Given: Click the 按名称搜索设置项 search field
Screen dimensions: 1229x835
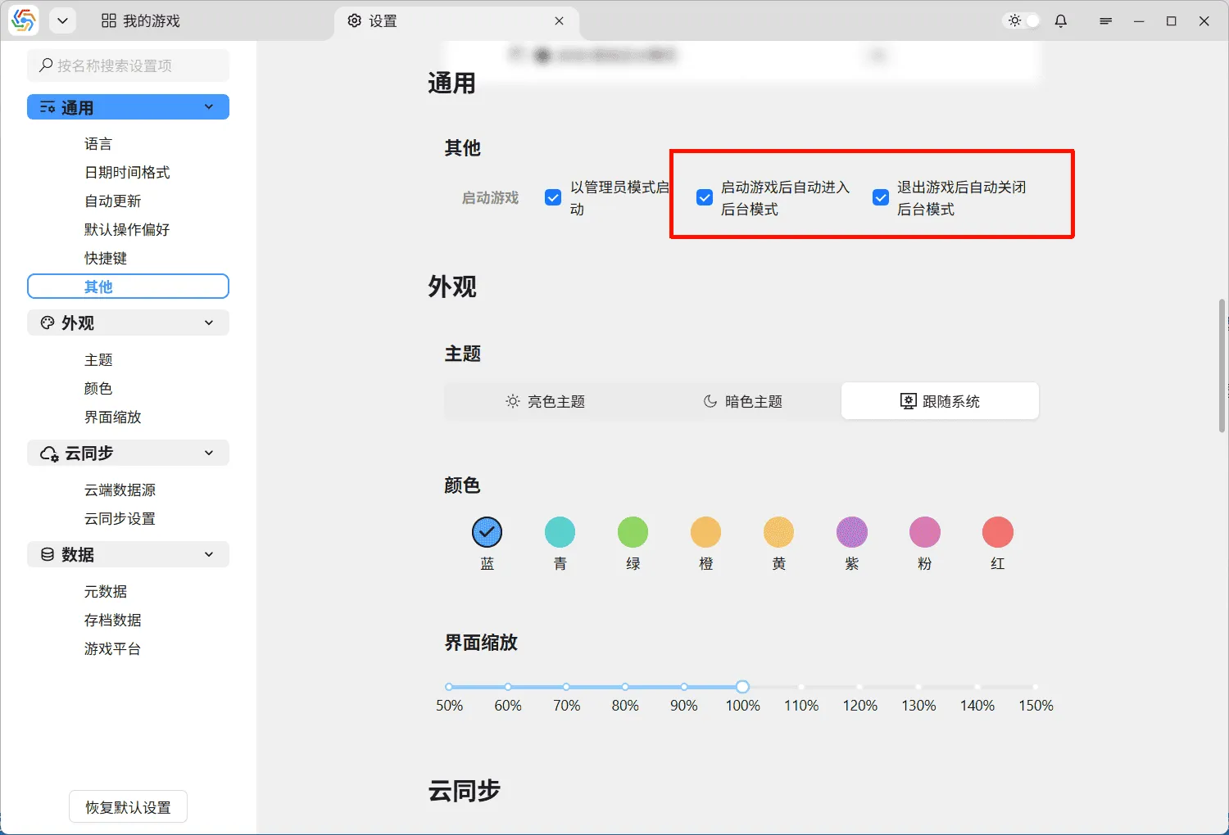Looking at the screenshot, I should [x=128, y=65].
